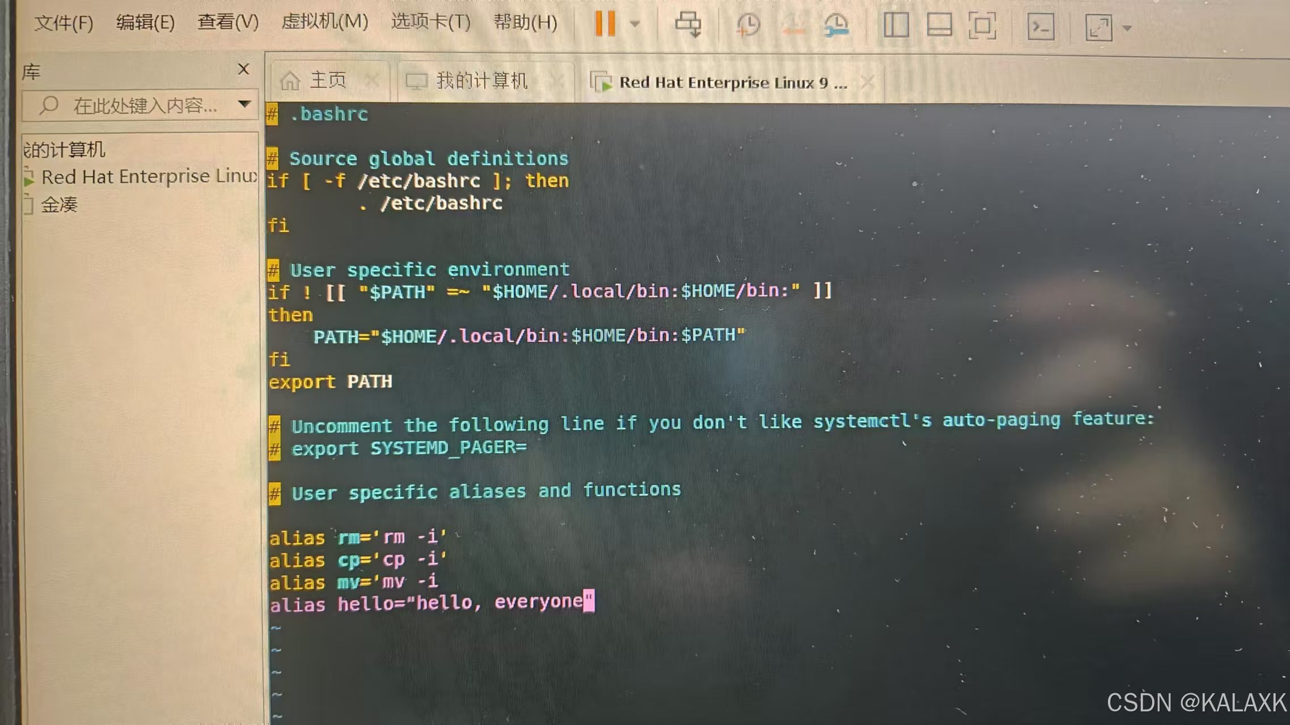Open the snapshot manager wrench-clock icon

click(836, 26)
